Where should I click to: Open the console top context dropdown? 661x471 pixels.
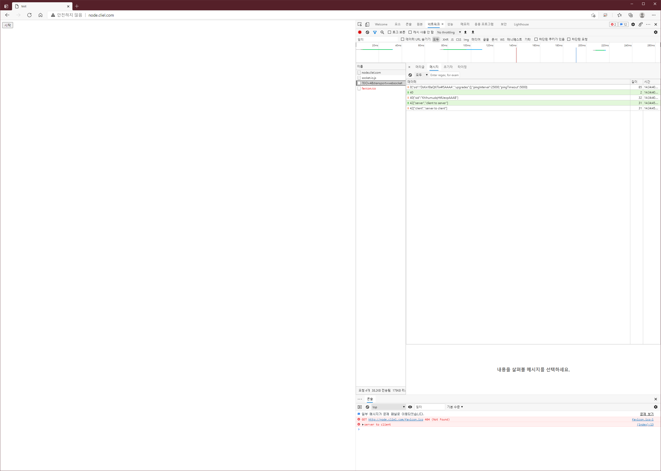coord(388,407)
